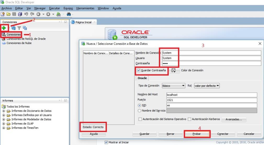Image resolution: width=264 pixels, height=145 pixels.
Task: Open the Back navigation history dropdown arrow
Action: (x=43, y=14)
